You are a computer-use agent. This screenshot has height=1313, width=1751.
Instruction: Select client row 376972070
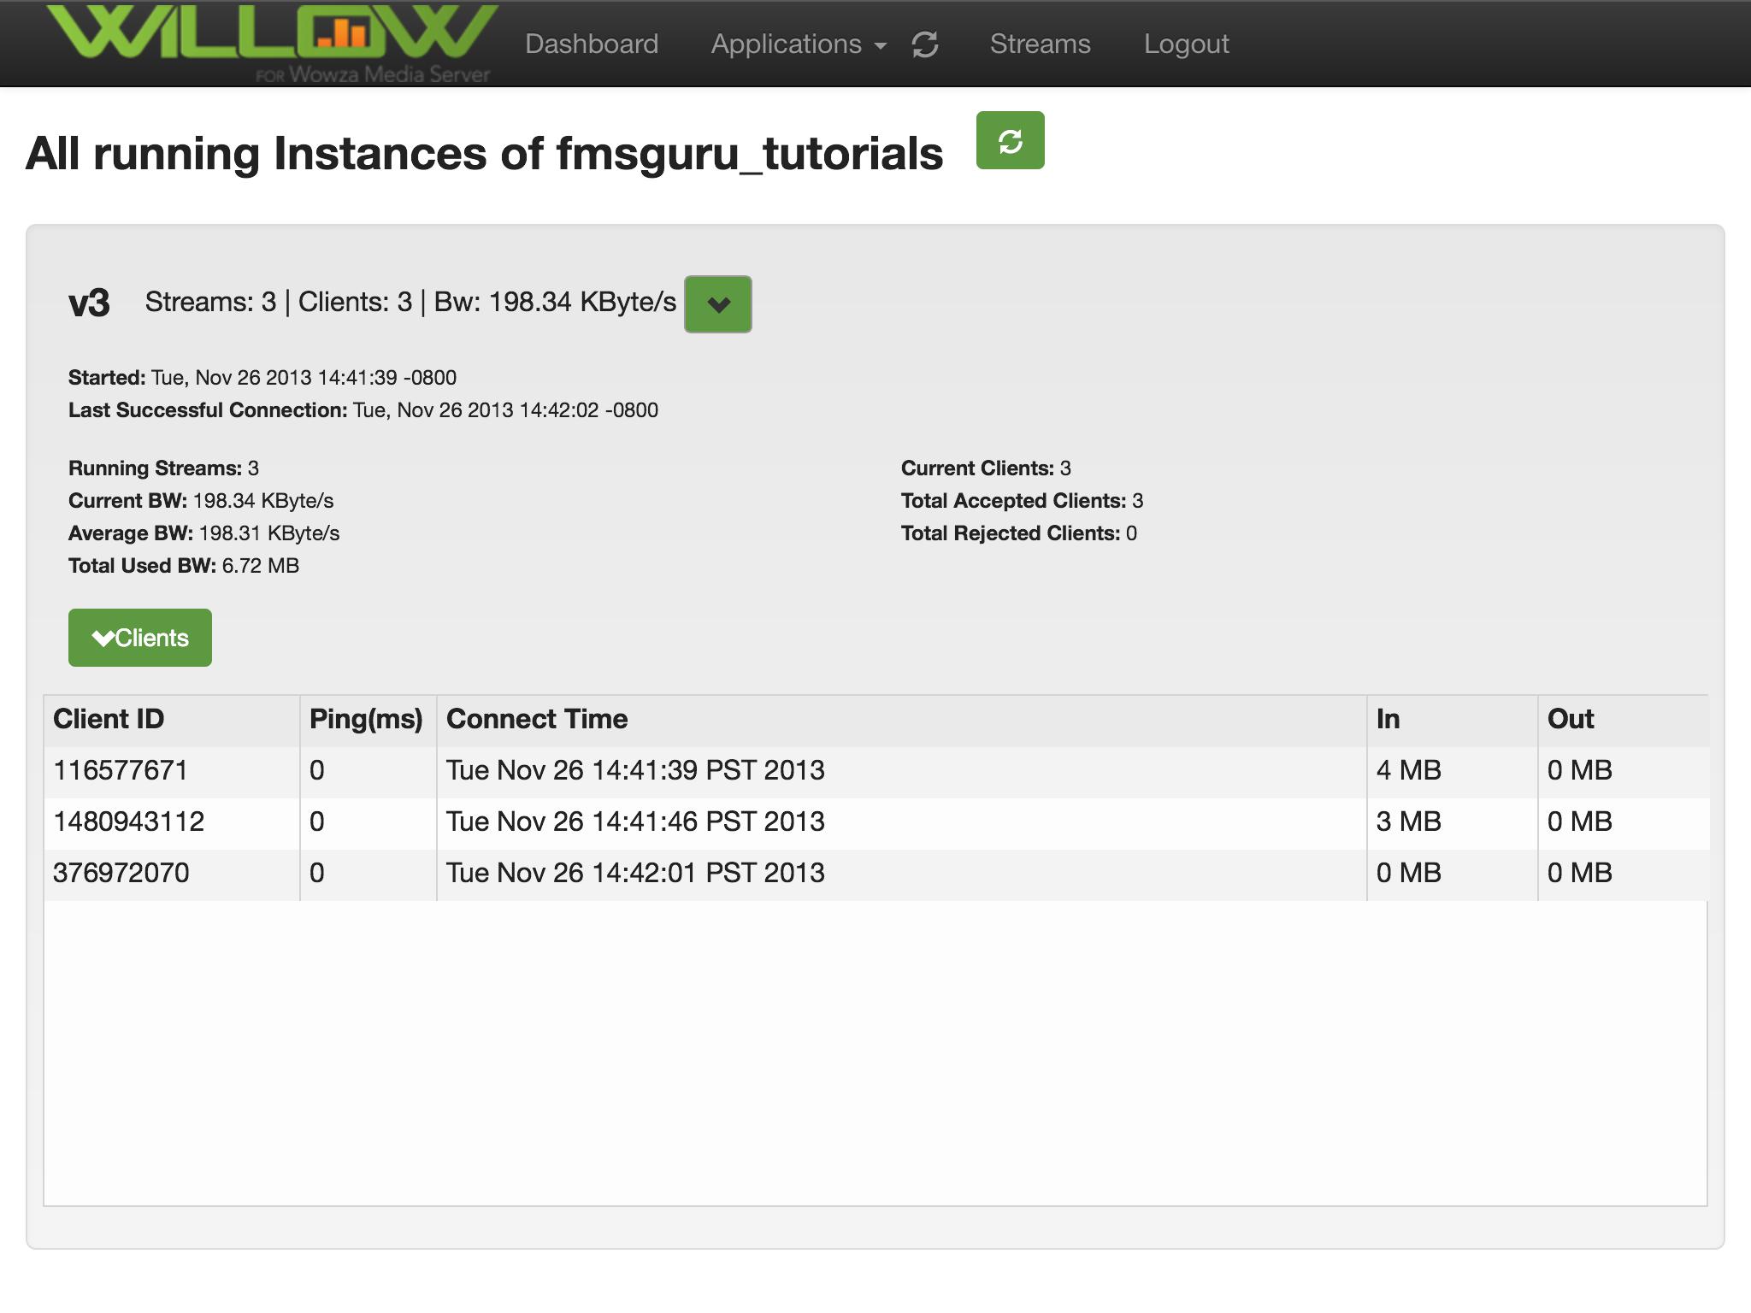tap(121, 873)
